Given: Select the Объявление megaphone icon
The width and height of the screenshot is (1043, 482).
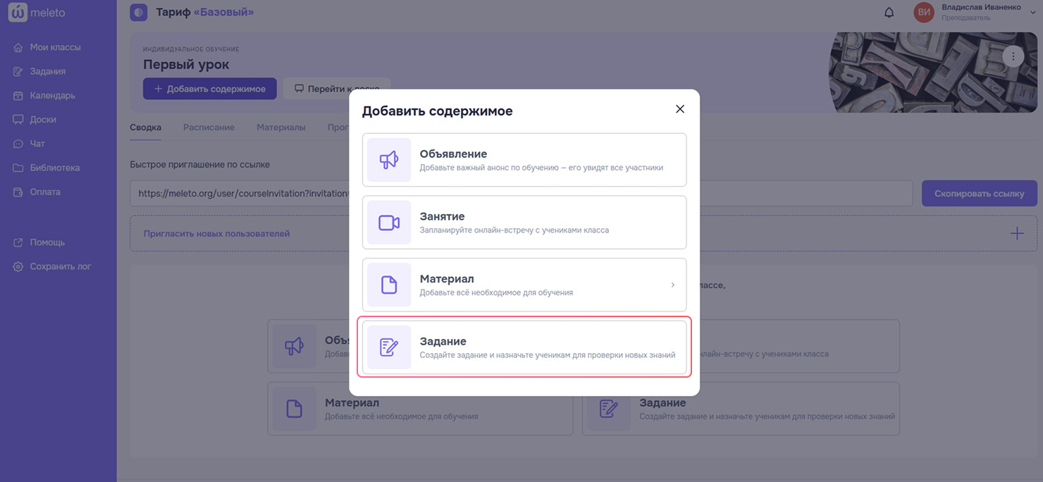Looking at the screenshot, I should pyautogui.click(x=388, y=159).
